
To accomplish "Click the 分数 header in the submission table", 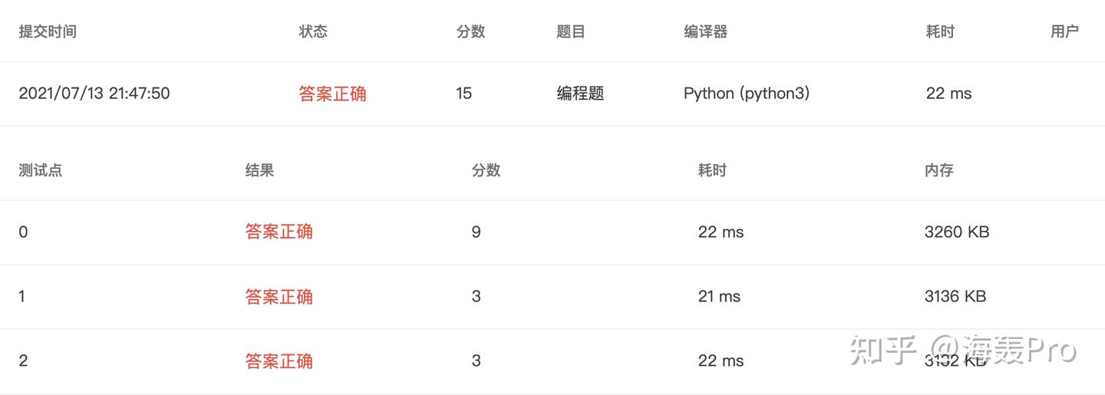I will coord(470,31).
